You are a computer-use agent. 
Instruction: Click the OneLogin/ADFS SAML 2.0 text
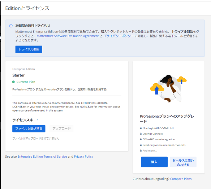coord(158,128)
